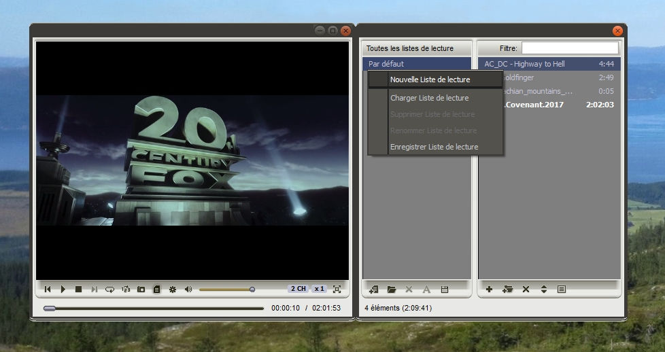Click the previous track button

pyautogui.click(x=48, y=289)
